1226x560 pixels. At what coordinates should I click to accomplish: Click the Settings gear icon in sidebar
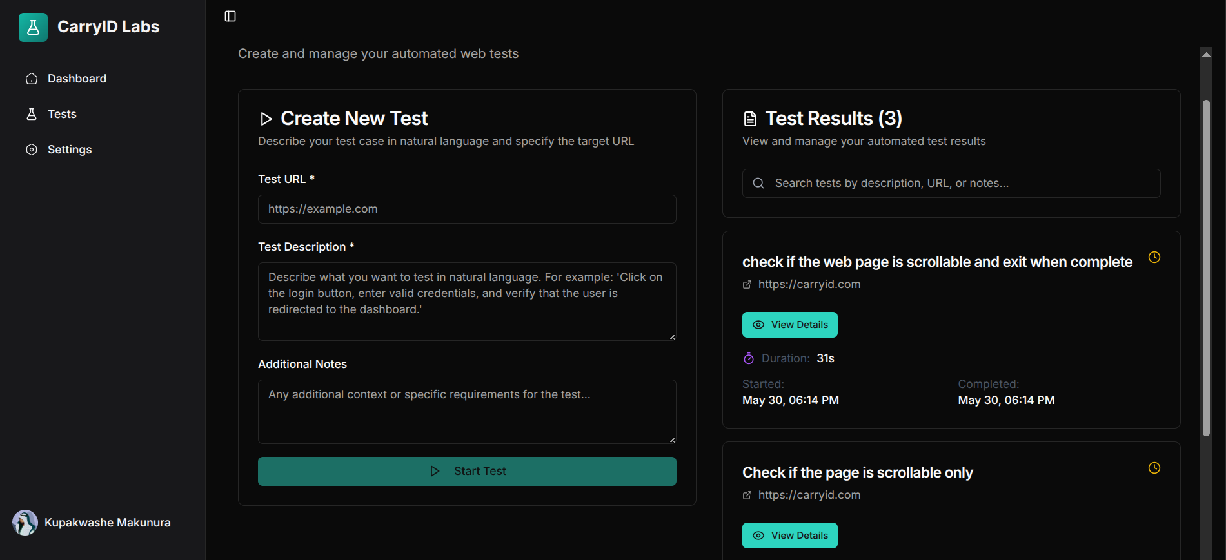click(32, 150)
